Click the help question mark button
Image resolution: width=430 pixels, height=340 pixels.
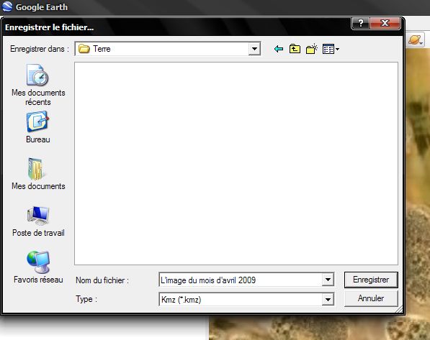click(361, 23)
